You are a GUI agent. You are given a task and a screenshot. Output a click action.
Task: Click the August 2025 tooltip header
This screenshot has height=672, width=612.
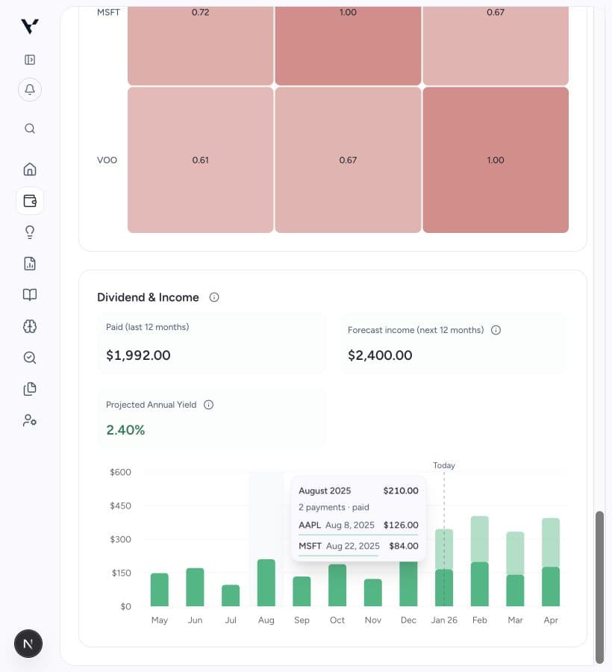[x=358, y=491]
